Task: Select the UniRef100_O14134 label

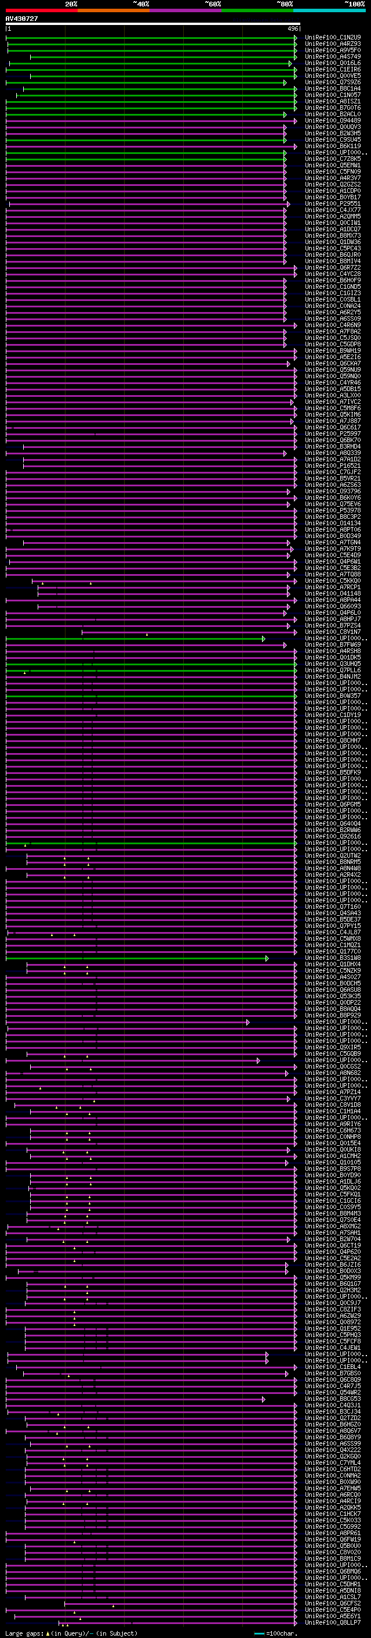Action: coord(333,524)
